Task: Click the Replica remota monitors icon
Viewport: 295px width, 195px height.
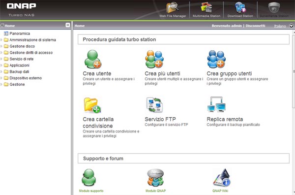Action: tap(216, 104)
